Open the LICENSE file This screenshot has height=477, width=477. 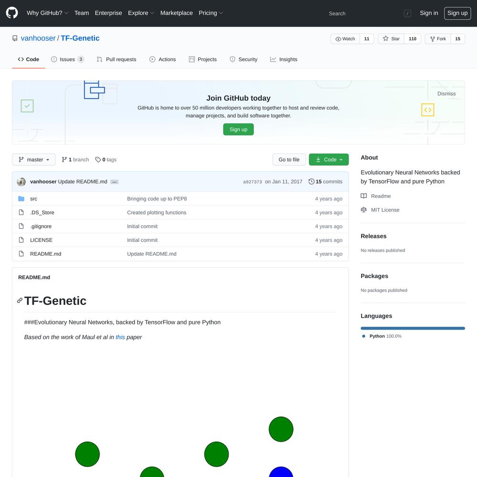click(41, 240)
